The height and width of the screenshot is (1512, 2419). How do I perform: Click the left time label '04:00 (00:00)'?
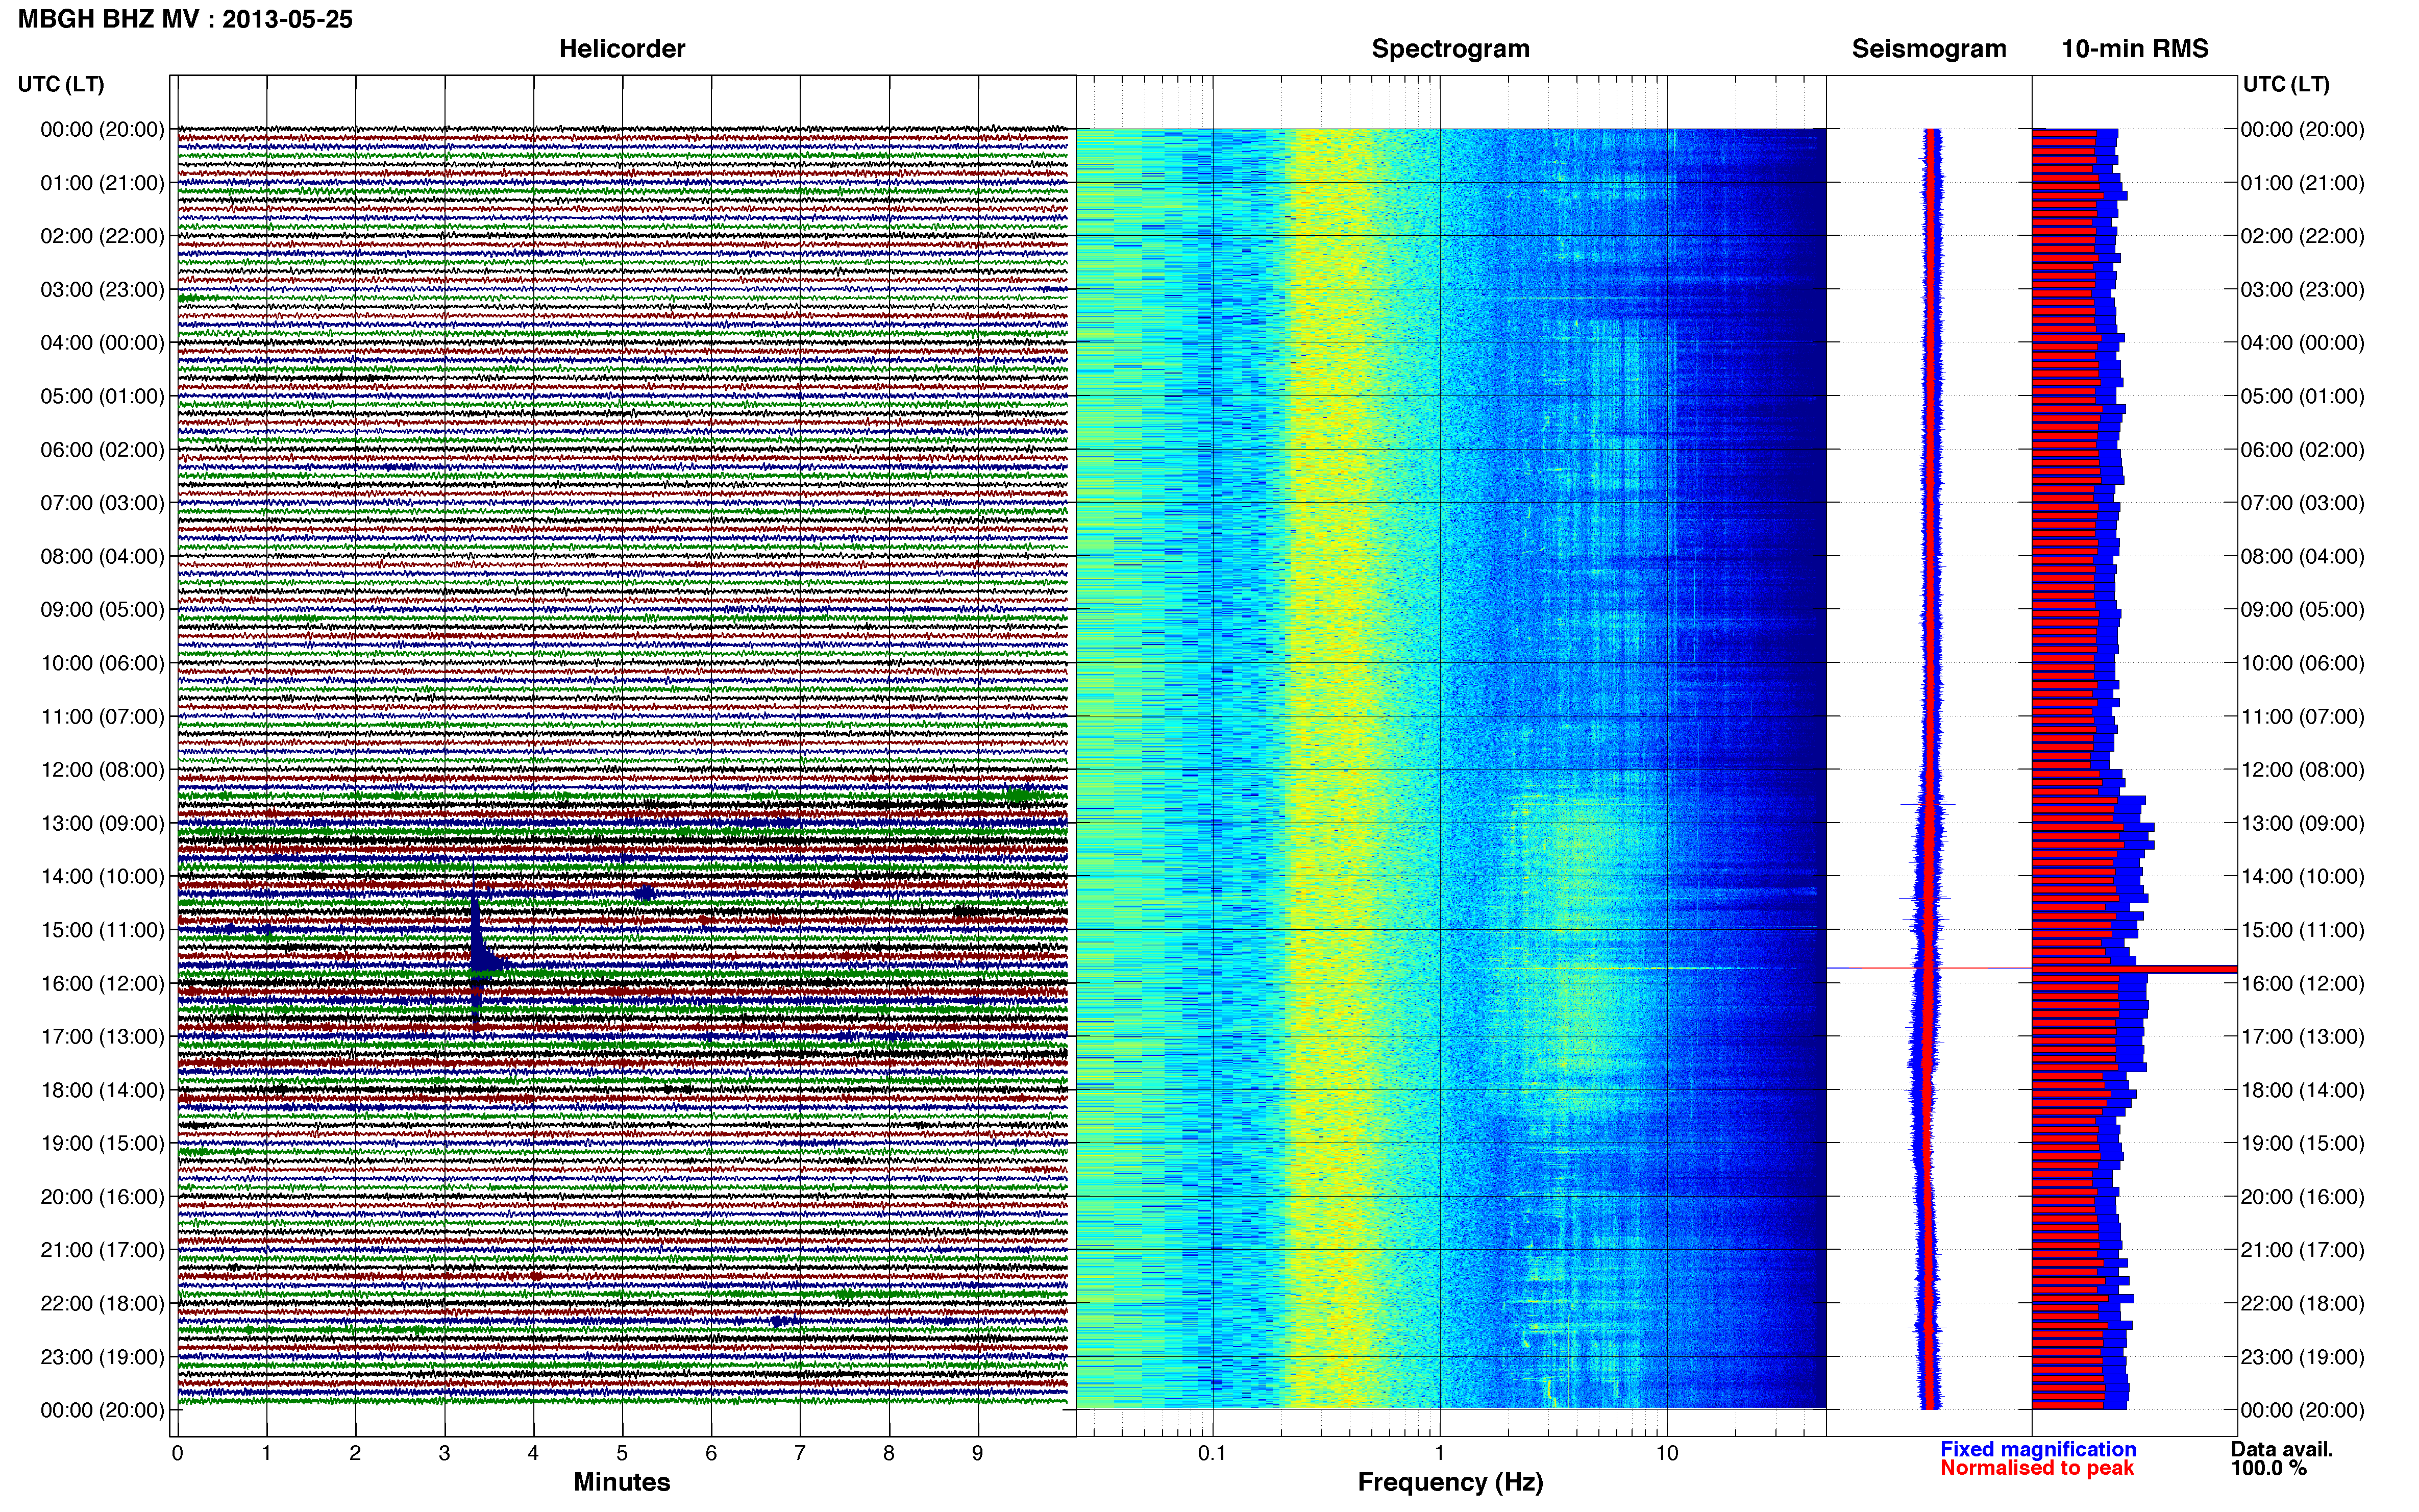point(102,343)
